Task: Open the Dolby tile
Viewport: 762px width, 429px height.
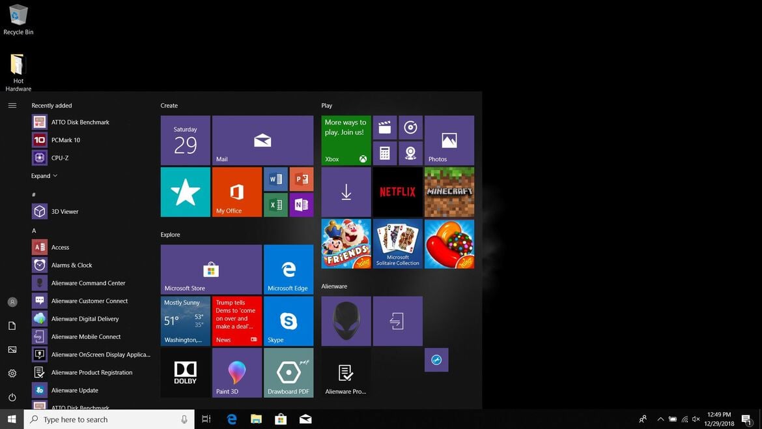Action: point(185,372)
